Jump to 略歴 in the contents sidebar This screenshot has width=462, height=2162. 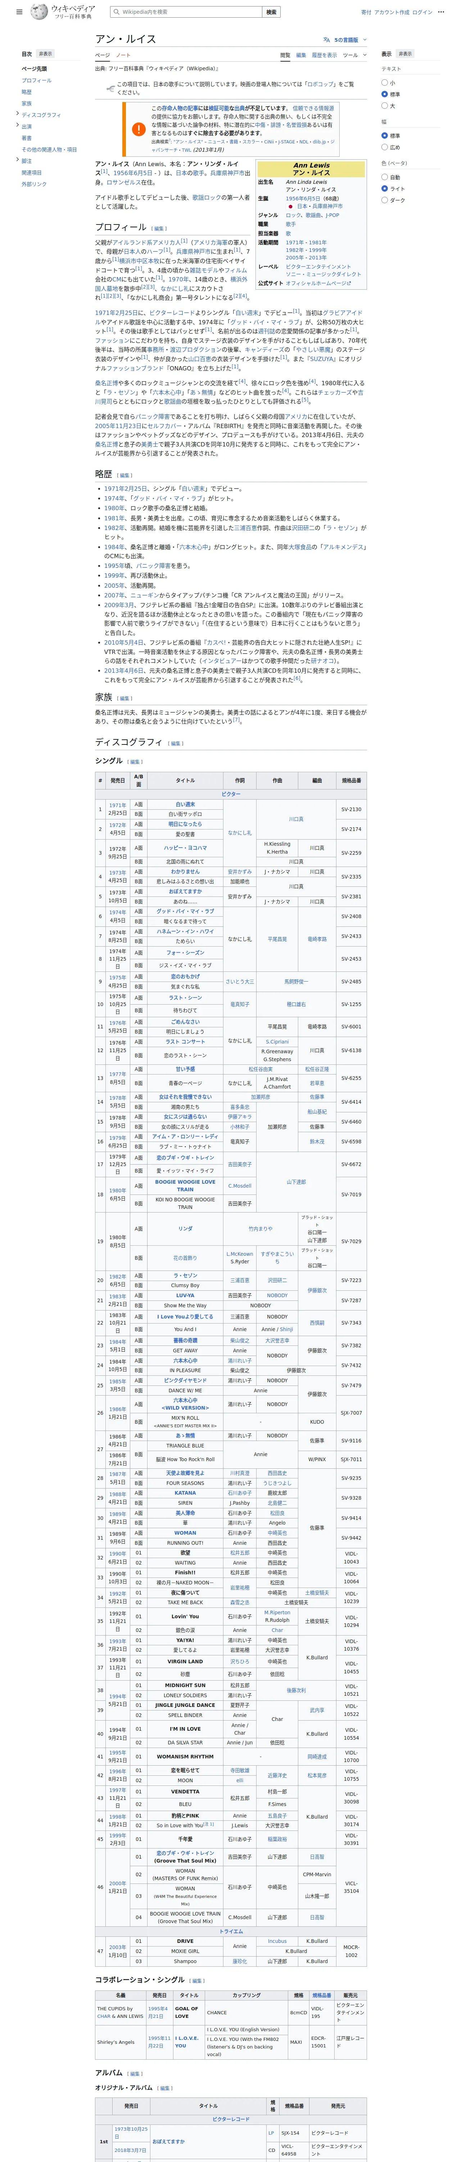[x=27, y=92]
